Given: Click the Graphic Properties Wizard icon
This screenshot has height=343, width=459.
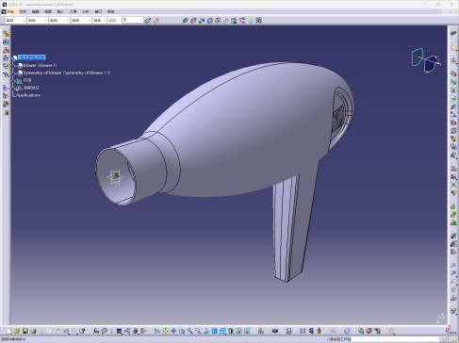Looking at the screenshot, I should 156,21.
